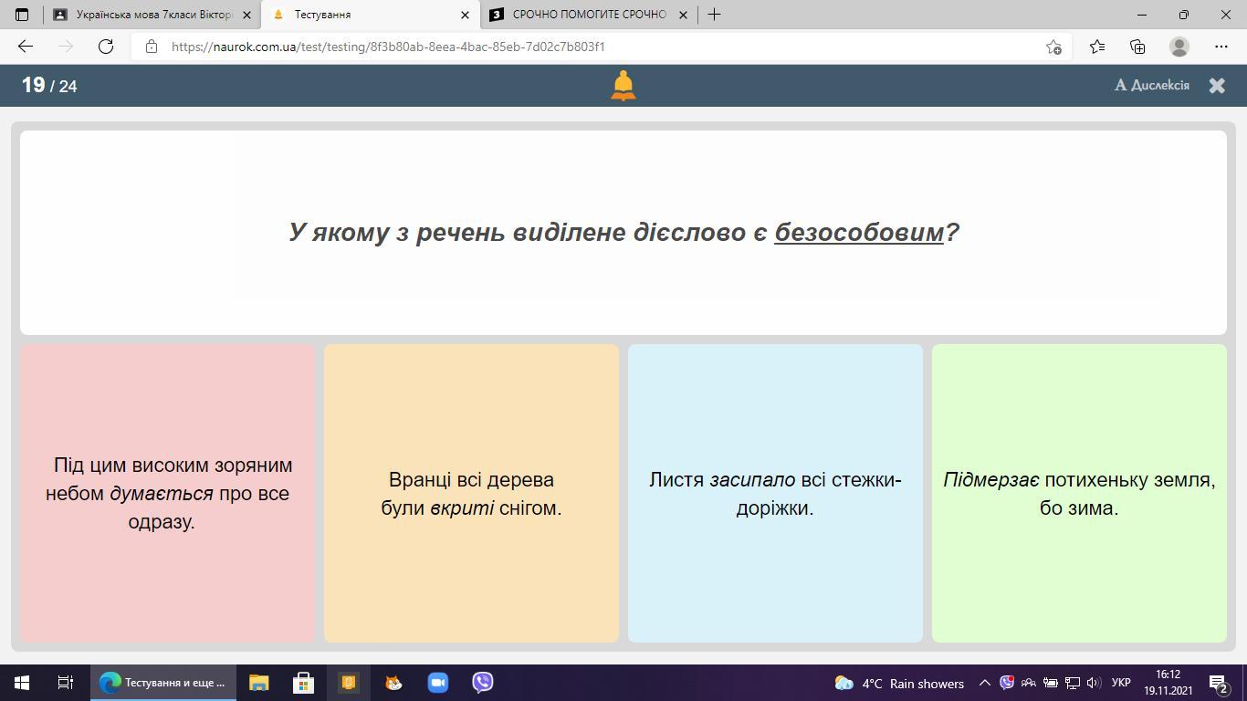The image size is (1247, 701).
Task: Check battery status in the system tray
Action: click(x=1051, y=683)
